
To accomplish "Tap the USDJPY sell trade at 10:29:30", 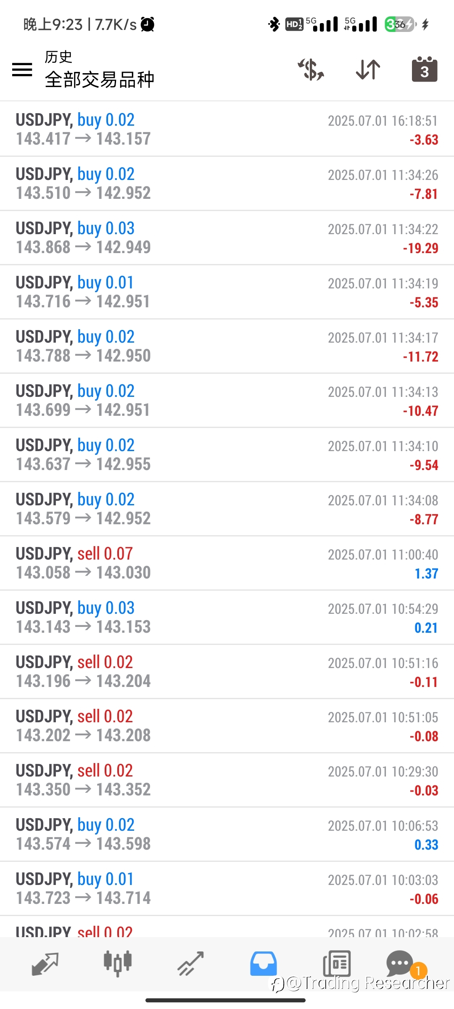I will coord(227,780).
